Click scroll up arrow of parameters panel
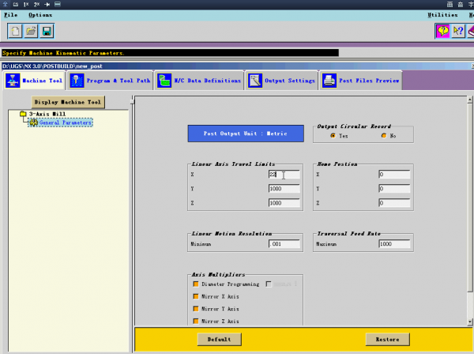Screen dimensions: 474x354 click(470, 100)
